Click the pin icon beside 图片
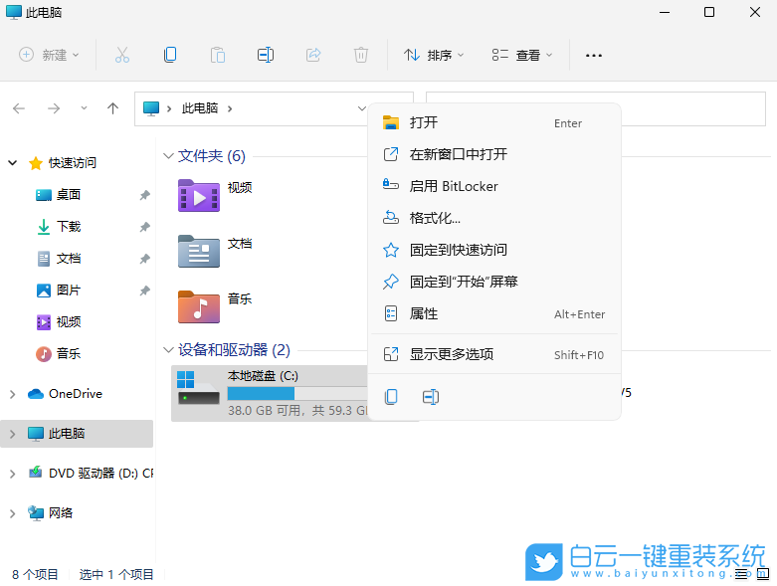 pyautogui.click(x=144, y=291)
